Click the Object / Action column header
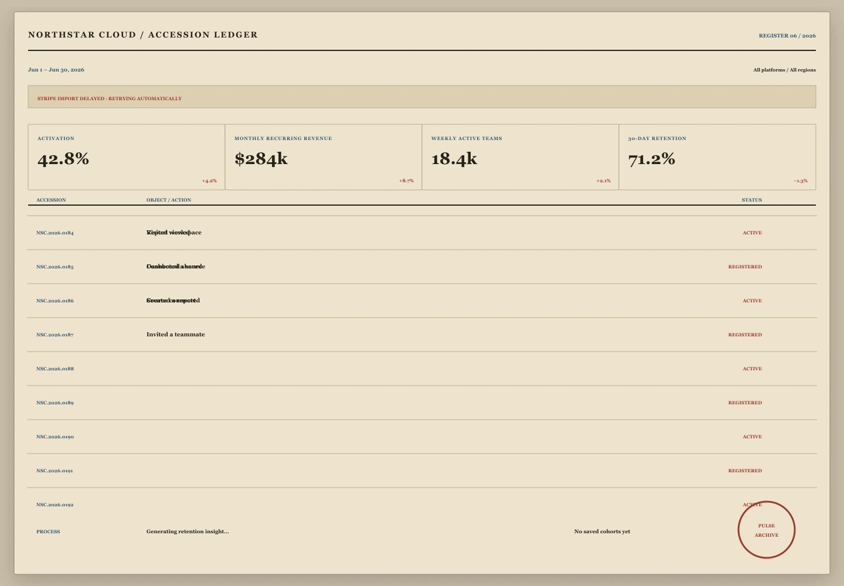Image resolution: width=844 pixels, height=586 pixels. (169, 200)
